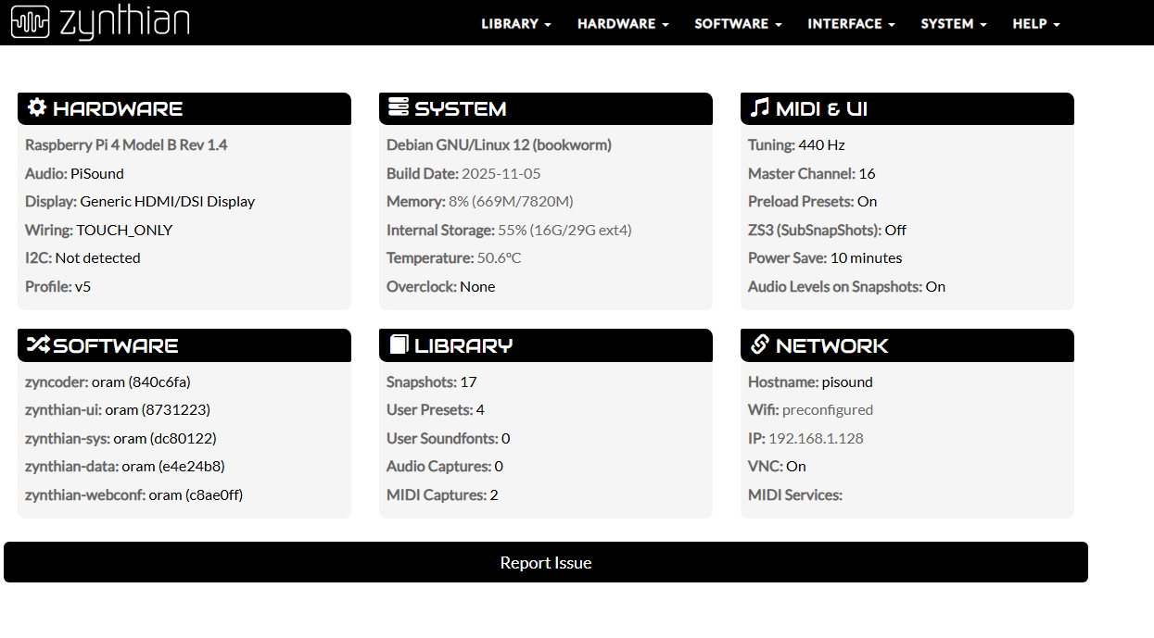Click the System server icon

pyautogui.click(x=398, y=108)
